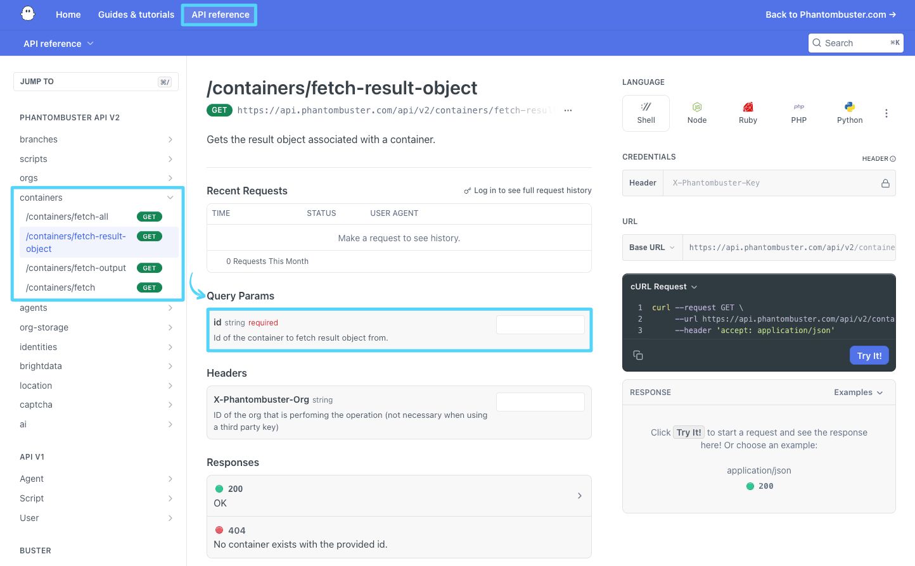Click the lock icon in credentials field
Image resolution: width=915 pixels, height=566 pixels.
click(x=885, y=183)
